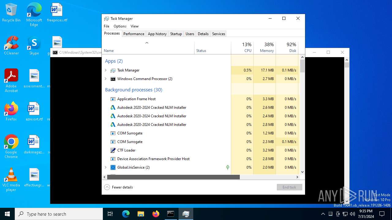Click the horizontal scrollbar thumb
Screen dimensions: 392x220
pos(173,177)
